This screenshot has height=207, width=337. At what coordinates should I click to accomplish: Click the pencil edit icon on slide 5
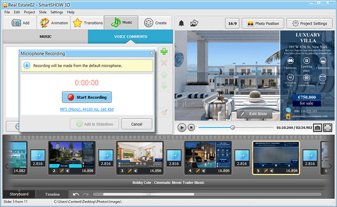point(265,171)
